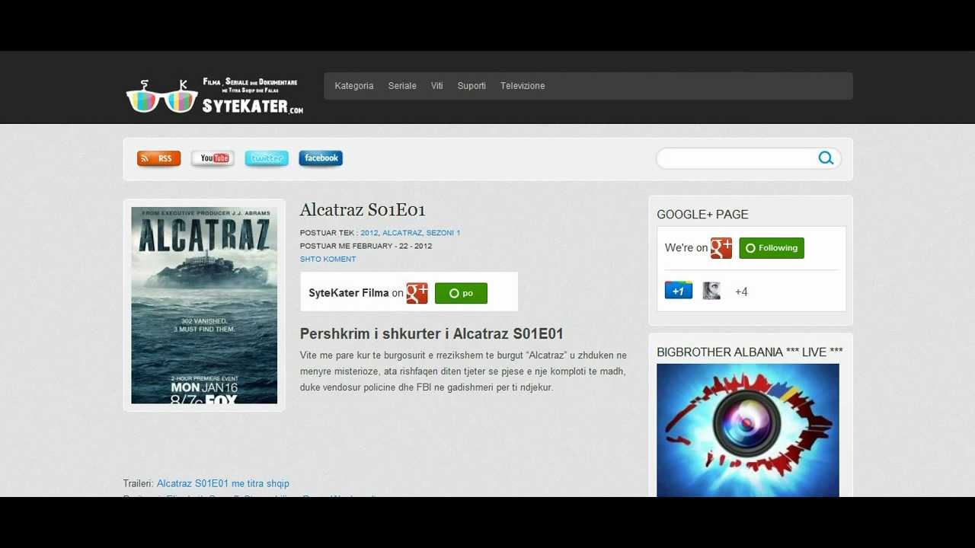975x548 pixels.
Task: Click the Alcatraz poster image
Action: [x=204, y=305]
